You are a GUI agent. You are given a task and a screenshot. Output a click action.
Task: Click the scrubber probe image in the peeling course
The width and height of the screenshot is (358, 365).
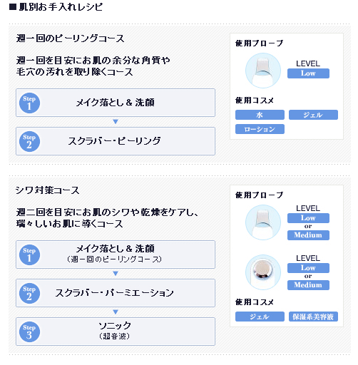(x=263, y=71)
